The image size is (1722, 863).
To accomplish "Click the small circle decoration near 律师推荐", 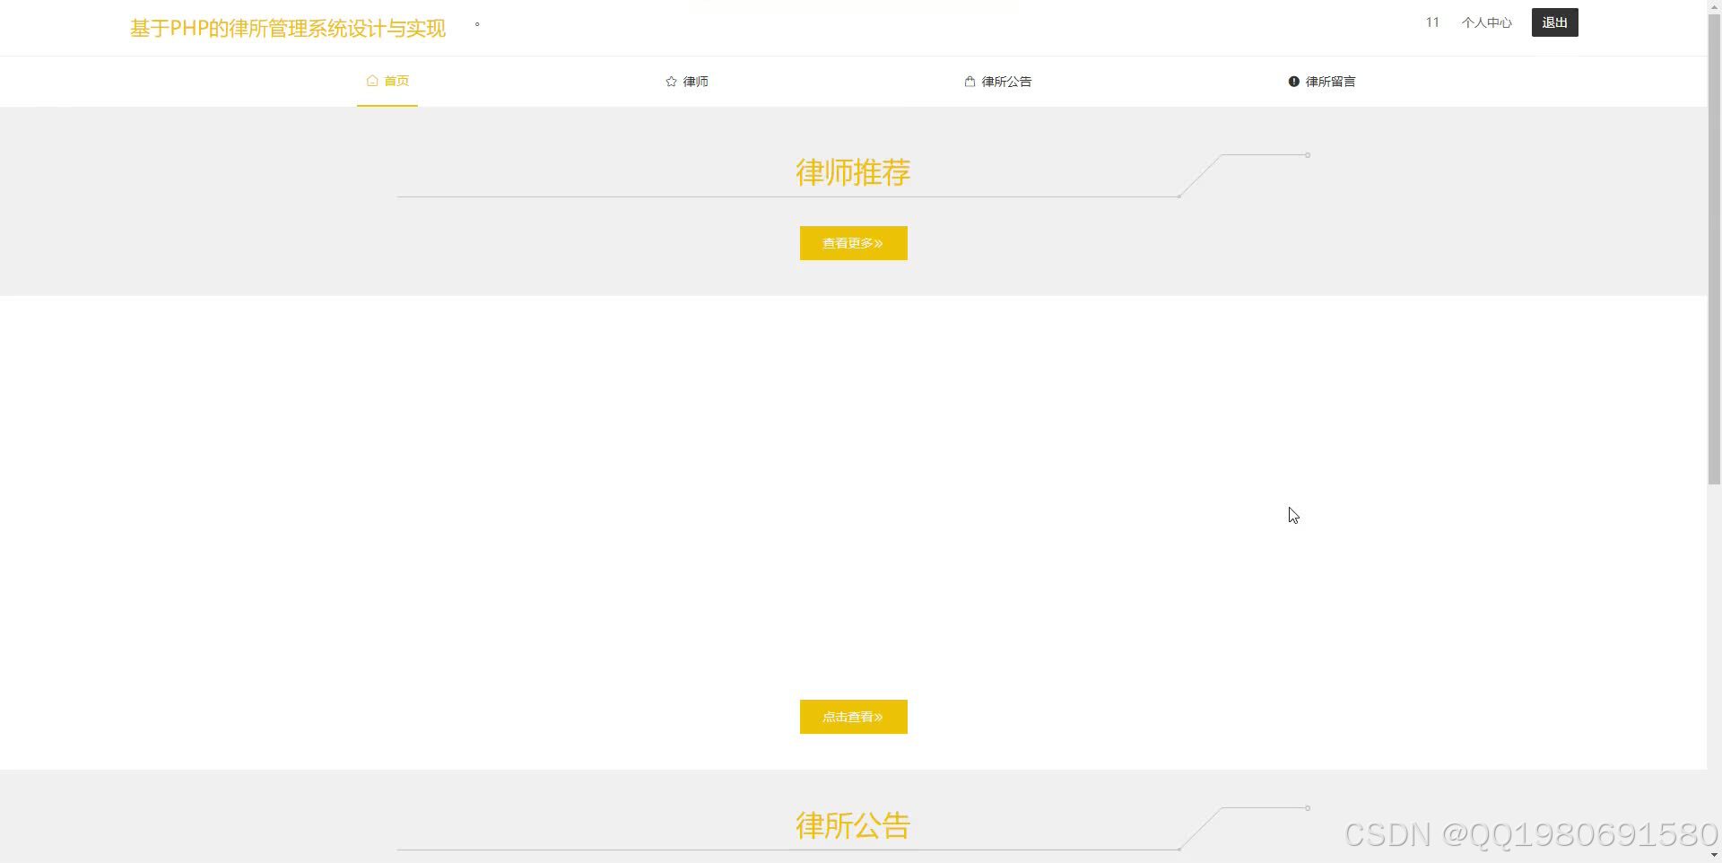I will pos(1308,154).
